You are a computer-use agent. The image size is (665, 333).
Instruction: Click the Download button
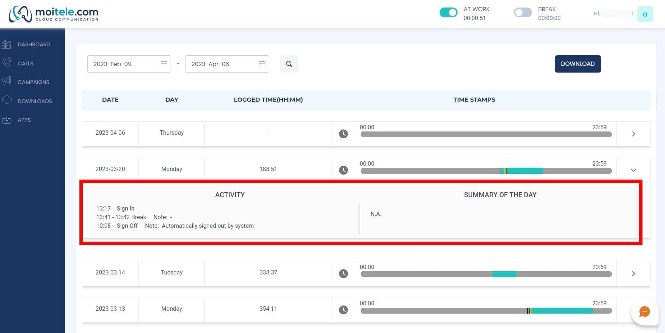pyautogui.click(x=578, y=64)
